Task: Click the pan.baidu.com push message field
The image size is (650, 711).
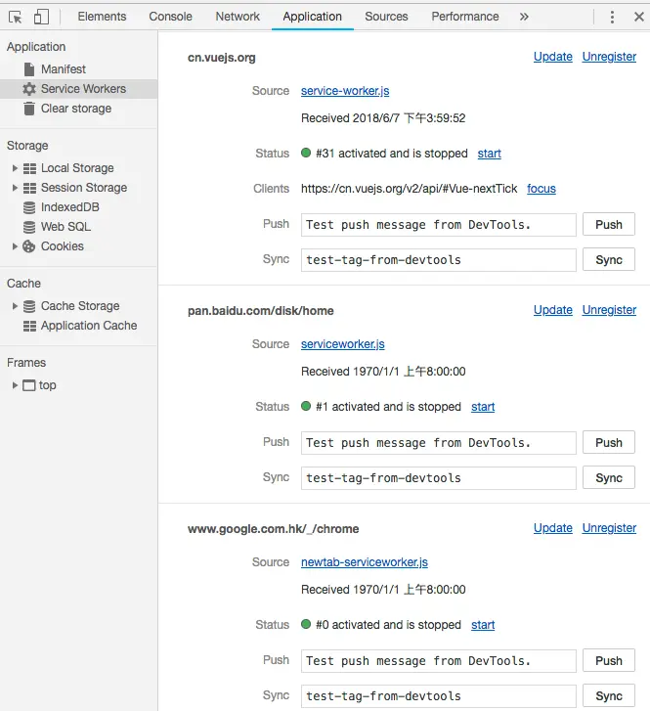Action: [438, 443]
